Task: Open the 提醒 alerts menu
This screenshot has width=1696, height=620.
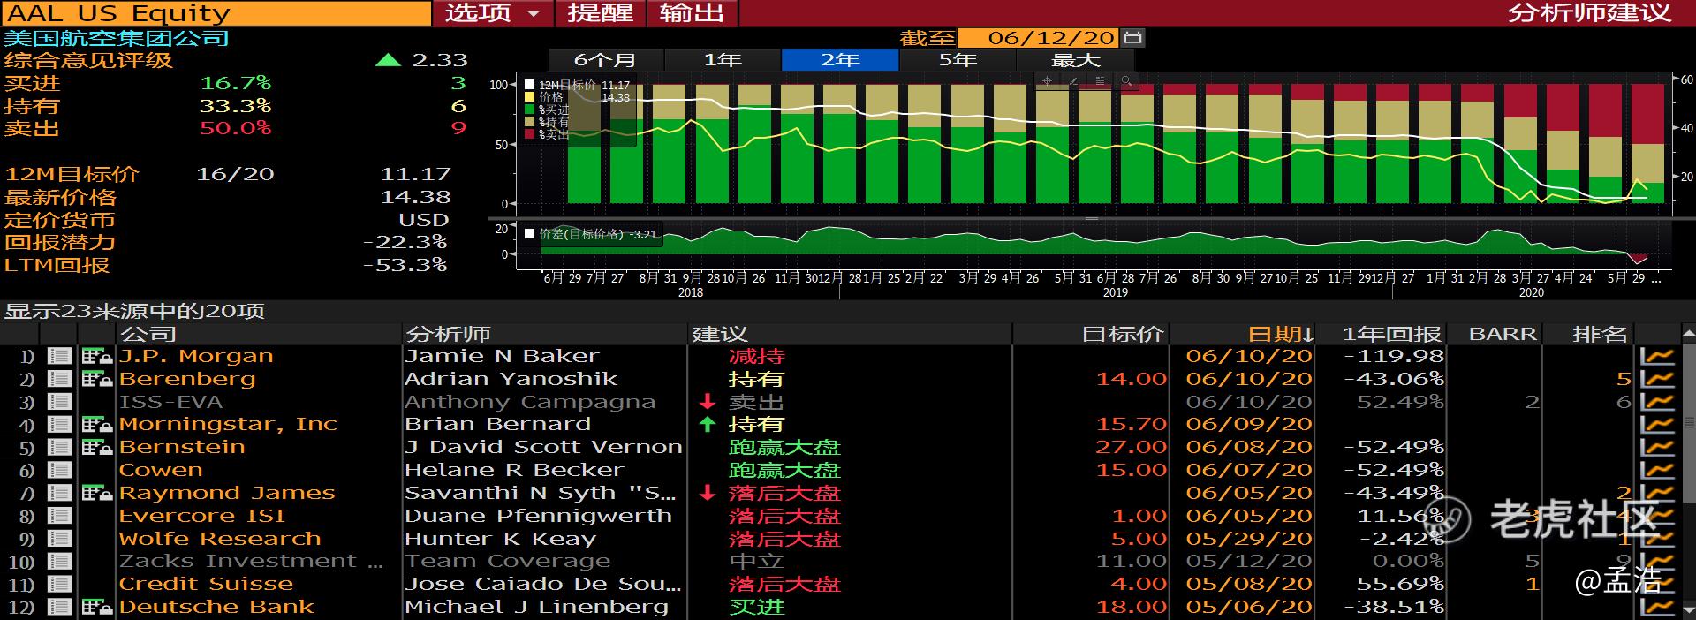Action: coord(601,13)
